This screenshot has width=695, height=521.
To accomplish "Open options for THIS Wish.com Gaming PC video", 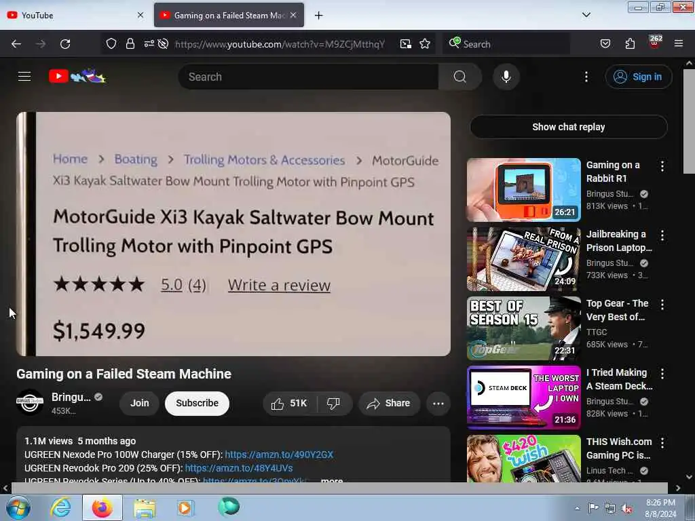I will pos(662,442).
